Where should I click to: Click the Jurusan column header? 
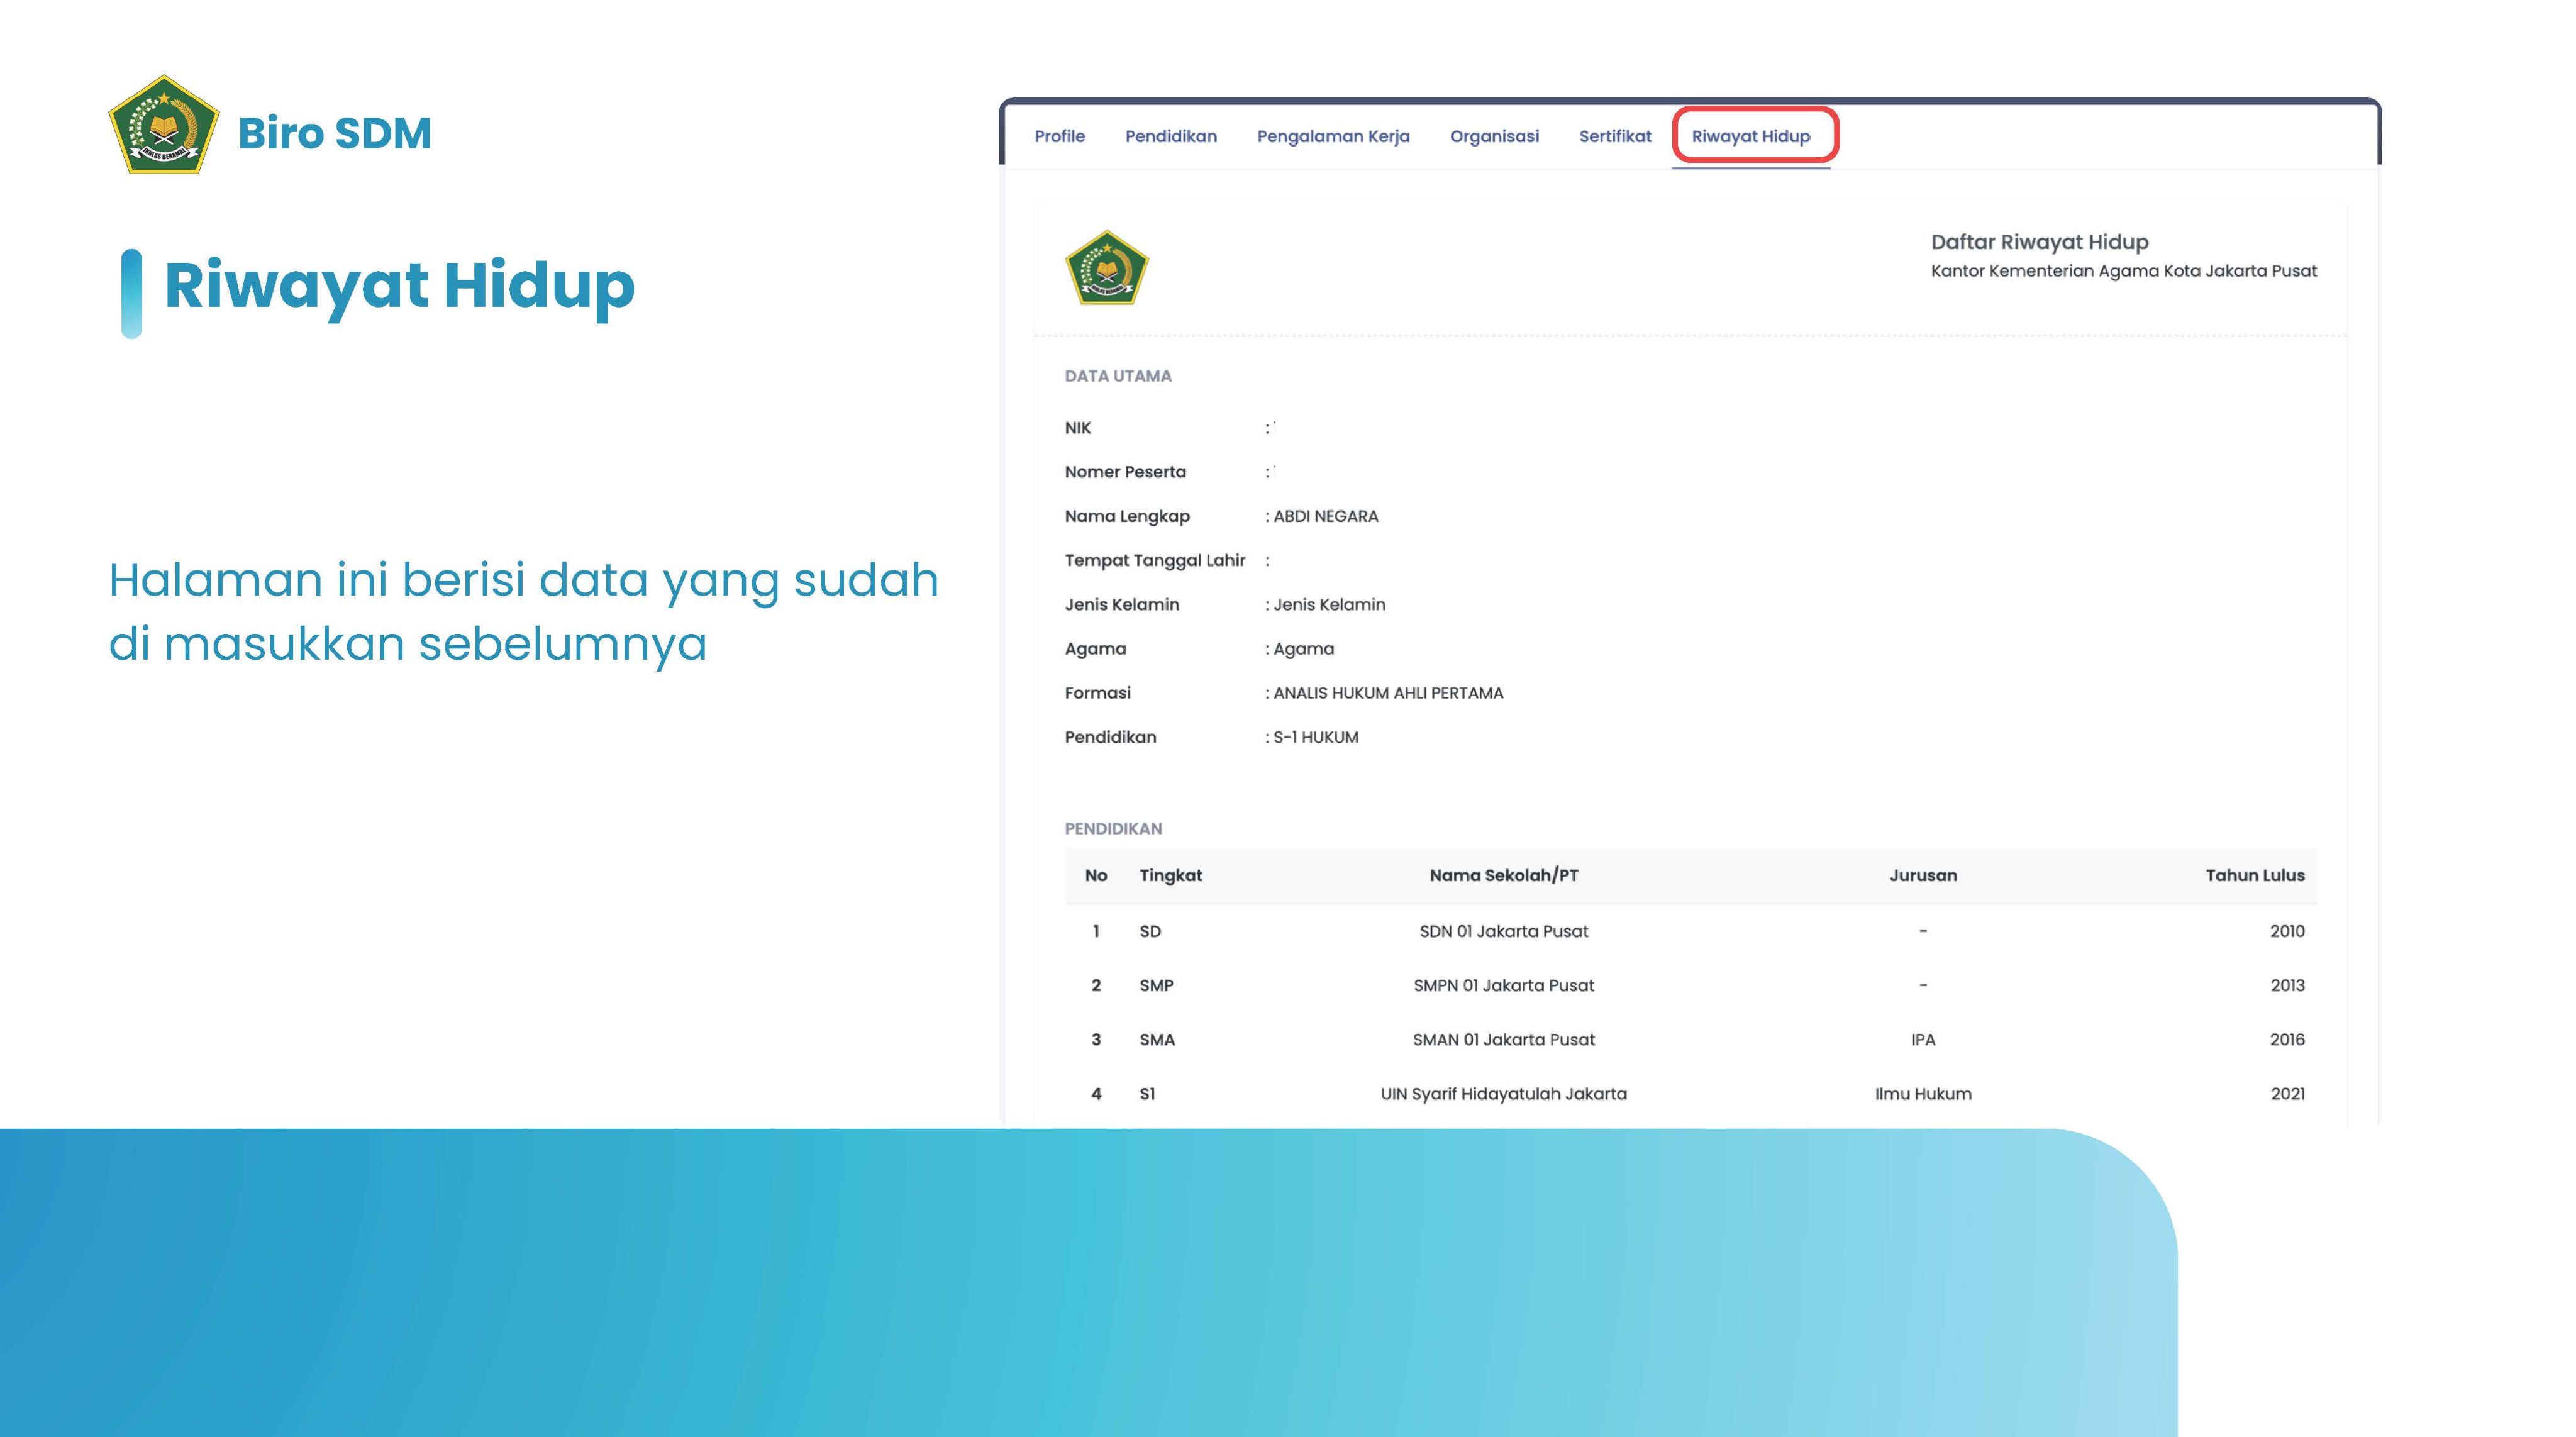(x=1923, y=876)
